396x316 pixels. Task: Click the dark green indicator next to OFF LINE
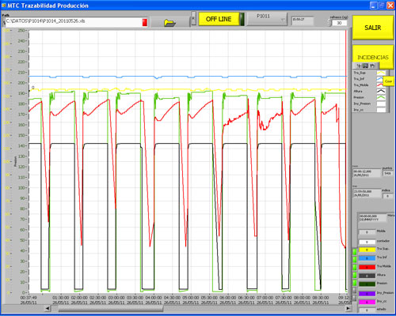[242, 19]
